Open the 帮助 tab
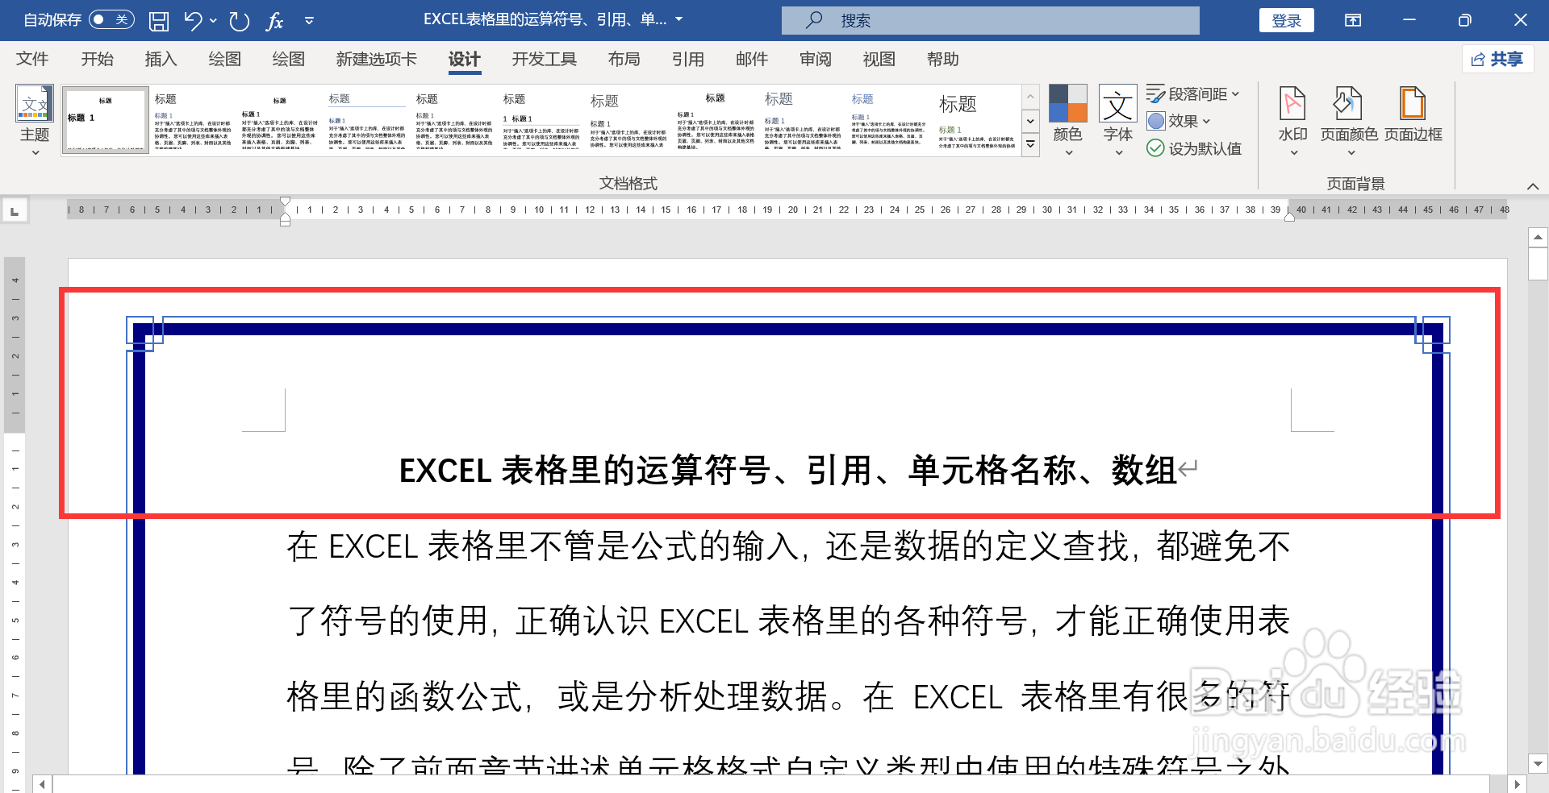The width and height of the screenshot is (1549, 793). point(942,59)
